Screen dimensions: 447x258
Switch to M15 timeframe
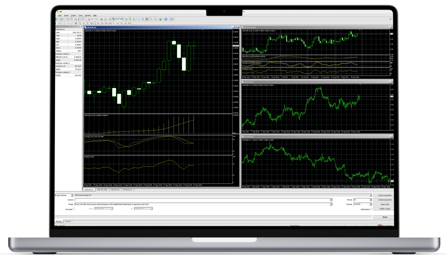[106, 24]
